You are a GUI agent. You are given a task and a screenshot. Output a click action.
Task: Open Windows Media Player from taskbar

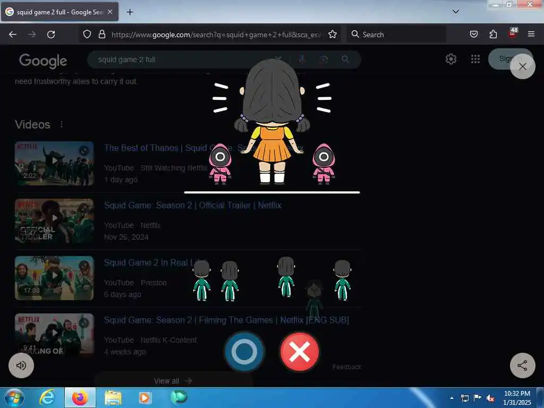pos(144,397)
